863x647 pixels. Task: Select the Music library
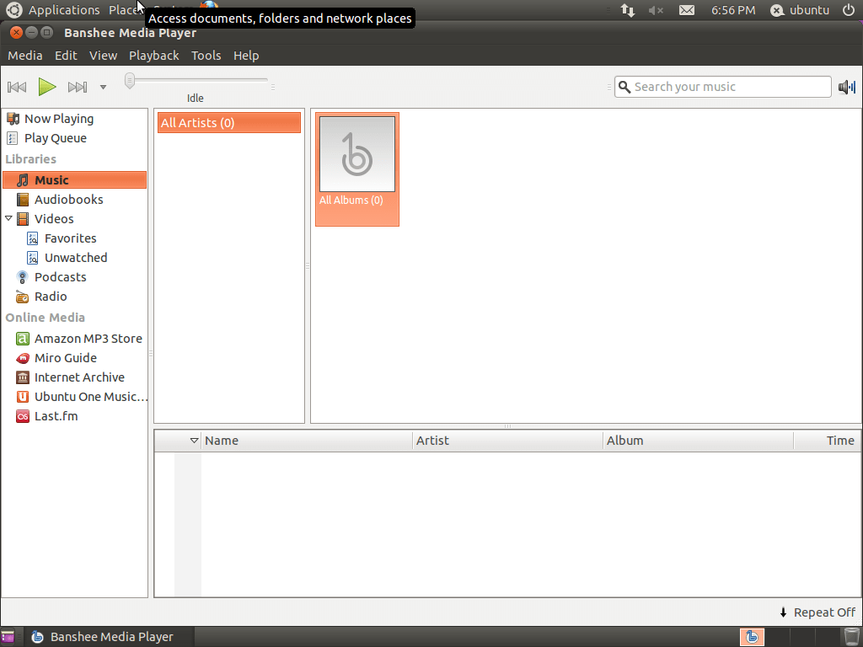(75, 180)
